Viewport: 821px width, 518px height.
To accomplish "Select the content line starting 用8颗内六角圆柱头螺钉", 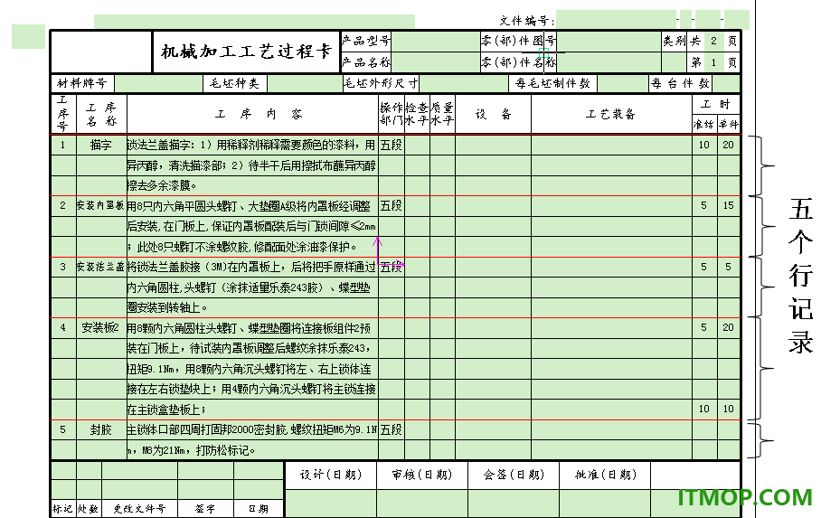I will (252, 328).
